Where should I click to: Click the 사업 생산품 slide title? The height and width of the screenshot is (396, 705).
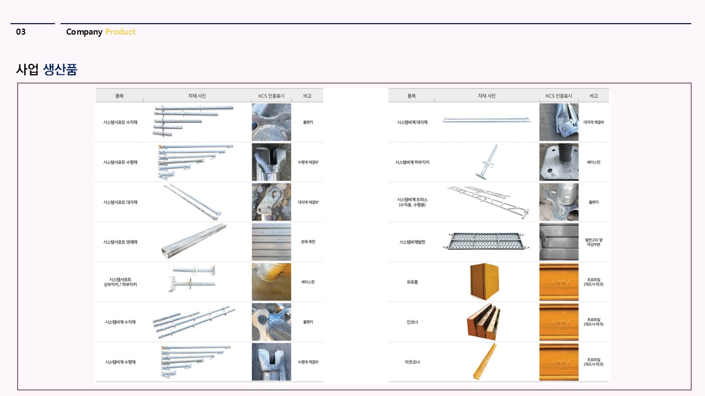point(47,70)
